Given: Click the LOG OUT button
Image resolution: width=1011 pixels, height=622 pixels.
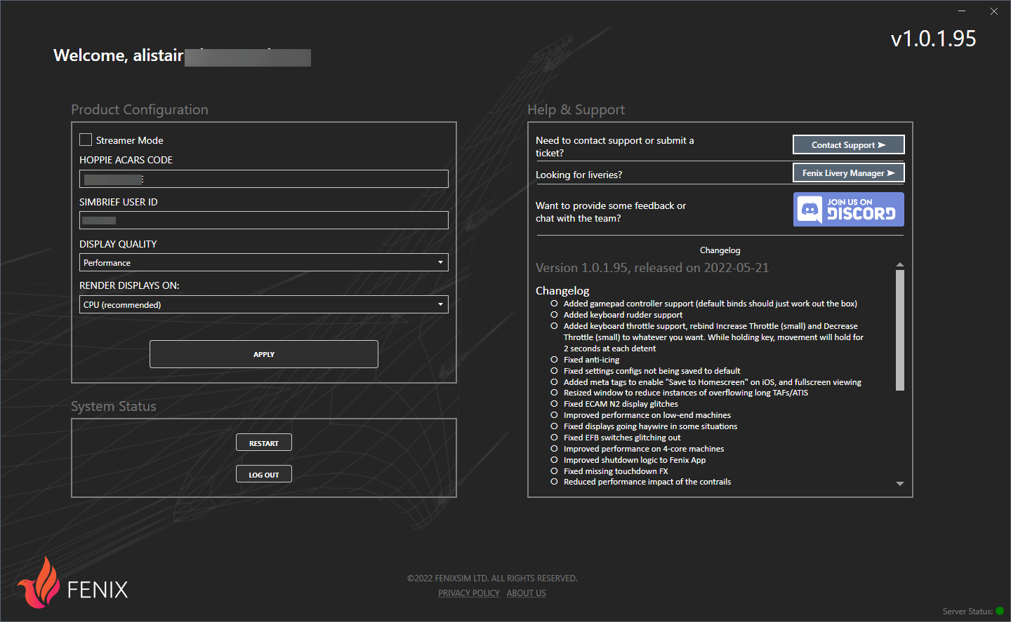Looking at the screenshot, I should [264, 474].
